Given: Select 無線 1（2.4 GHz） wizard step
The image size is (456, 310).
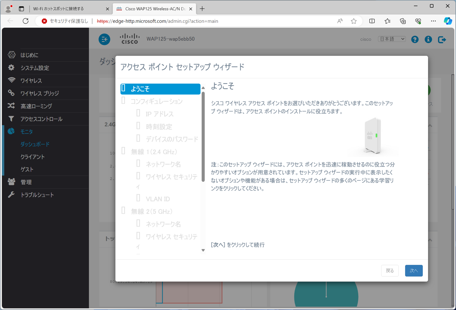Looking at the screenshot, I should (154, 152).
